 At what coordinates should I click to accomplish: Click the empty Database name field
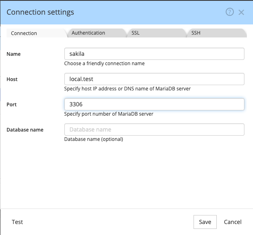click(x=154, y=130)
